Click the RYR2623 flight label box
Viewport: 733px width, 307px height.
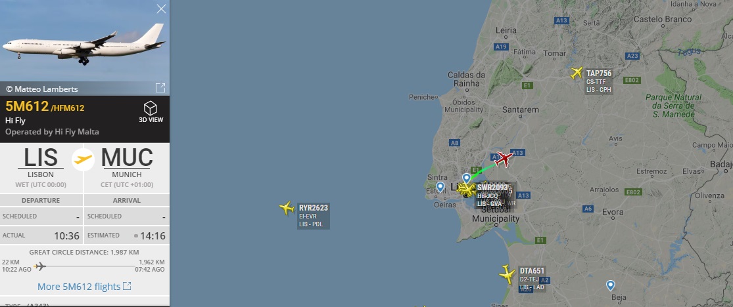[314, 216]
